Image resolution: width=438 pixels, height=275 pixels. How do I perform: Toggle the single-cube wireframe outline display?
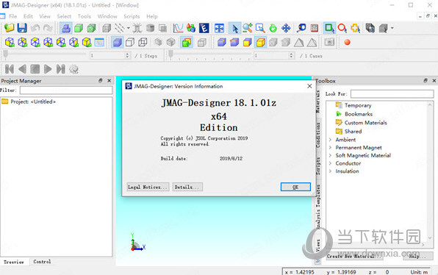coord(130,43)
